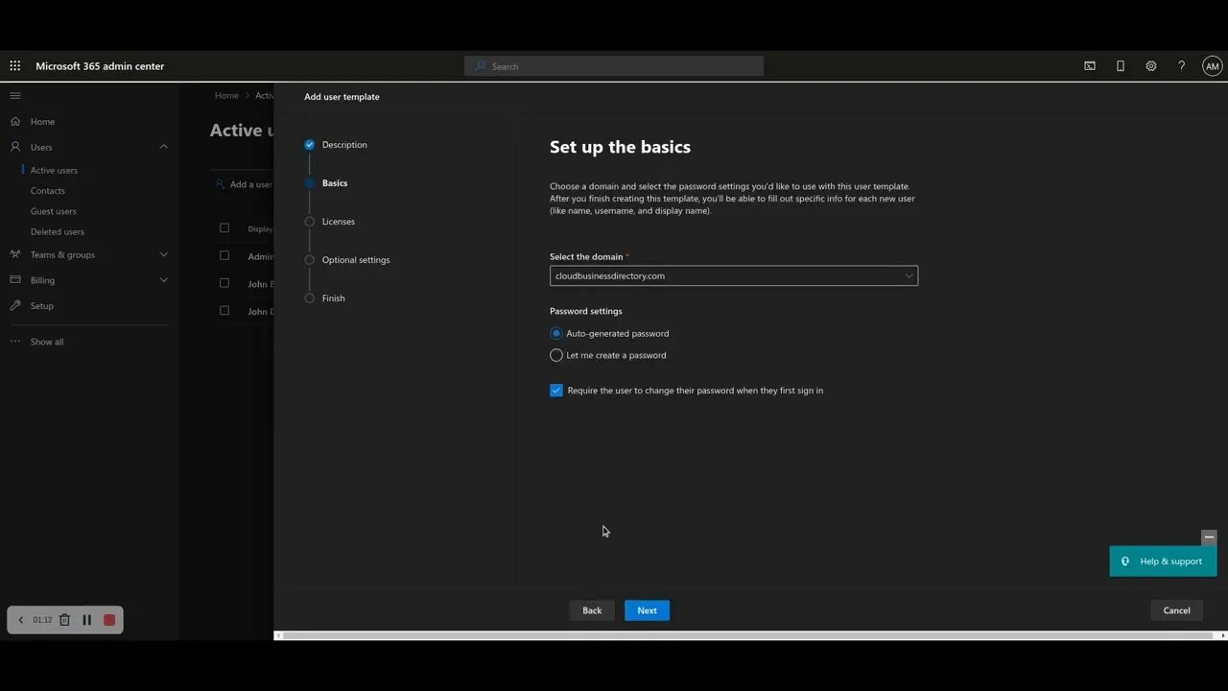Click the Home house icon in sidebar
Viewport: 1228px width, 691px height.
click(x=15, y=122)
